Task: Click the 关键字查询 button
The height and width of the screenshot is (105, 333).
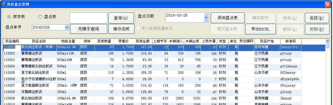Action: pos(89,29)
